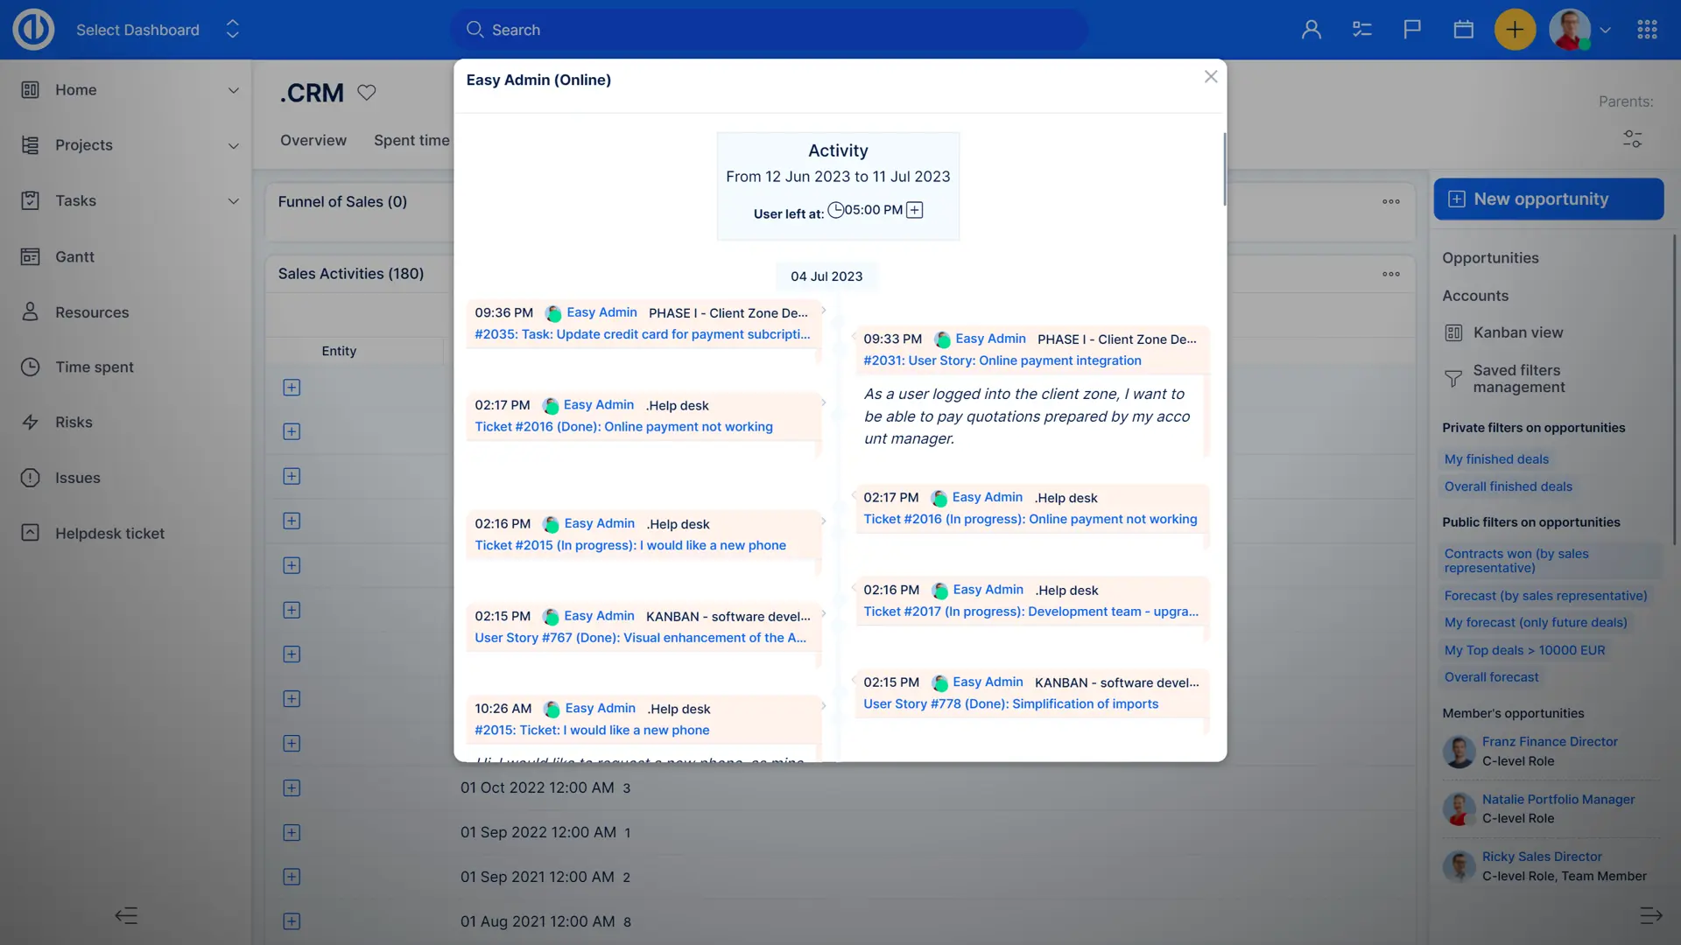Favorite the .CRM project heart icon
1681x945 pixels.
tap(367, 92)
